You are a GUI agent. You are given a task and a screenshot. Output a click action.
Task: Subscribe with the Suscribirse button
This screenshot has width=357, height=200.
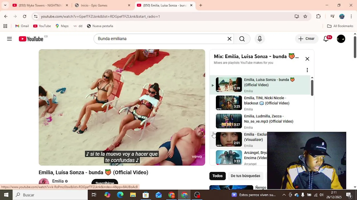click(x=105, y=183)
